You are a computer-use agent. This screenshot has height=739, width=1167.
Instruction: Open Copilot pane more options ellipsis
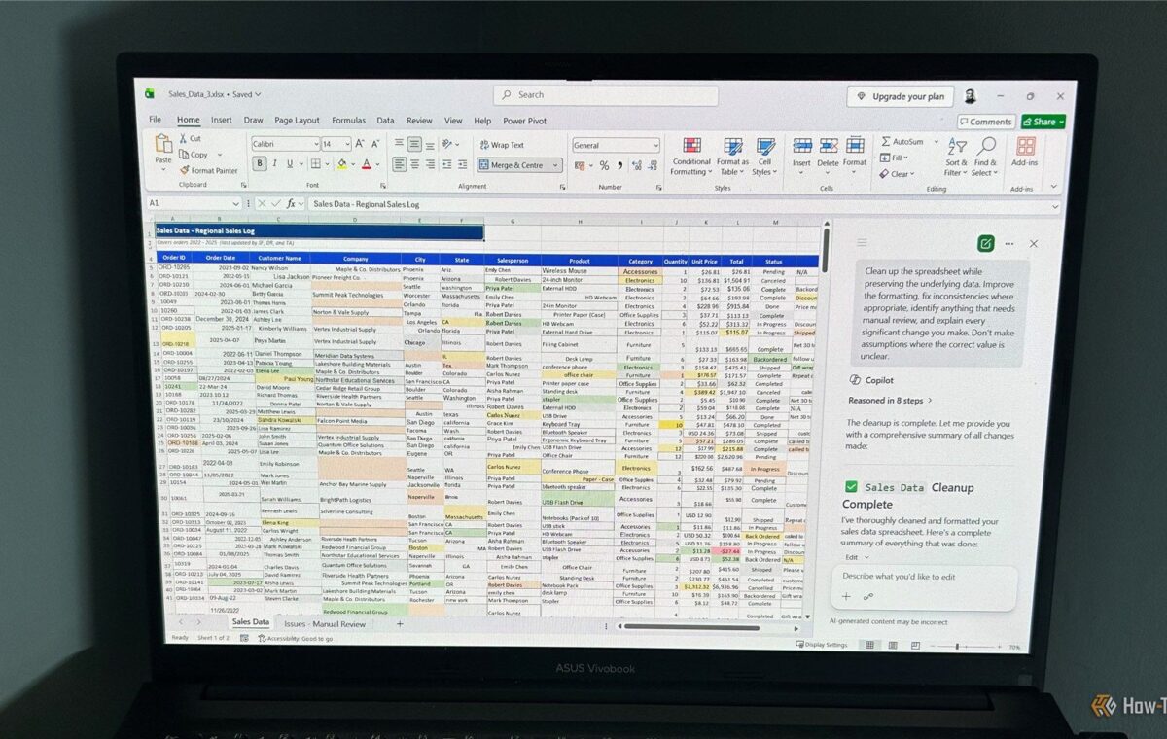click(1010, 244)
